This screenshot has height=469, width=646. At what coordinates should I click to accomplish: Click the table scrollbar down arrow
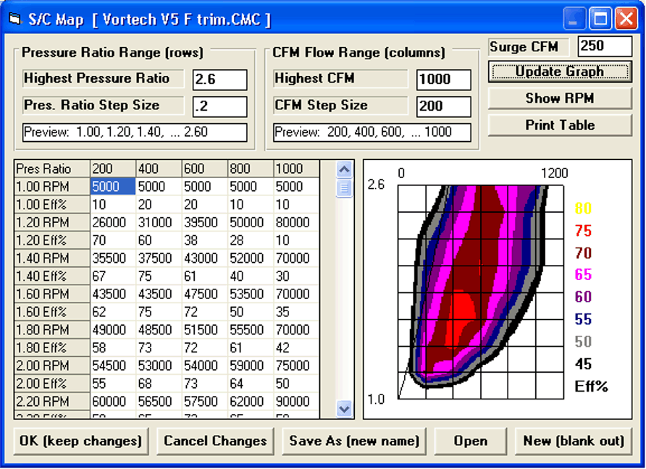[344, 409]
